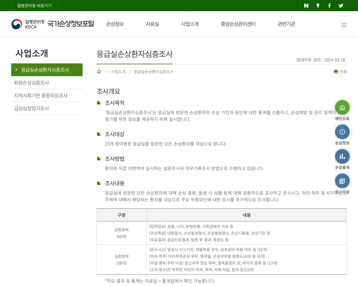Select 퇴원손상심층조사 in the sidebar

[x=47, y=83]
